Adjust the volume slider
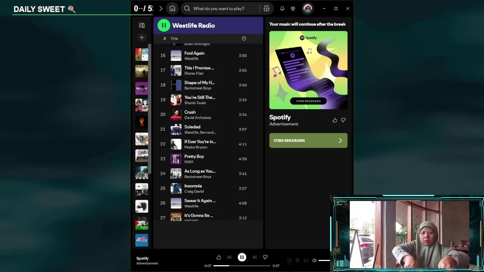Screen dimensions: 484x272 [x=324, y=260]
